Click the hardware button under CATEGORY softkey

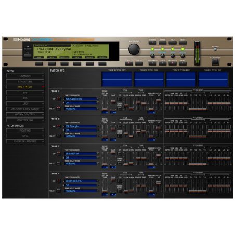point(64,63)
